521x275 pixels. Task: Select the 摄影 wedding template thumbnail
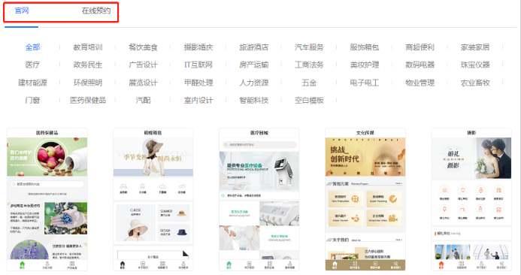click(471, 199)
